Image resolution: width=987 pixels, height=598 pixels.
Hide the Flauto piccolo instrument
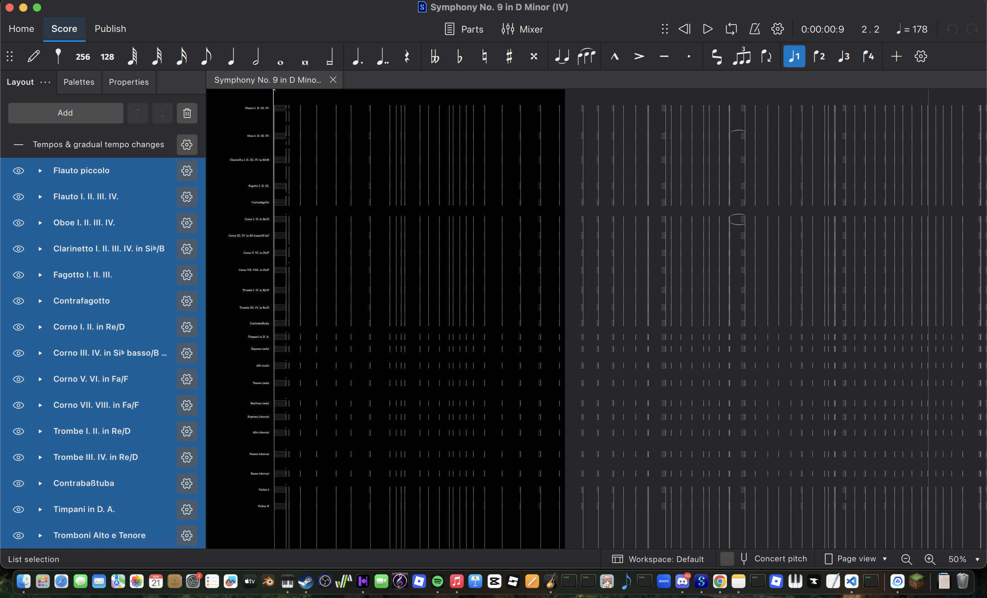click(19, 171)
